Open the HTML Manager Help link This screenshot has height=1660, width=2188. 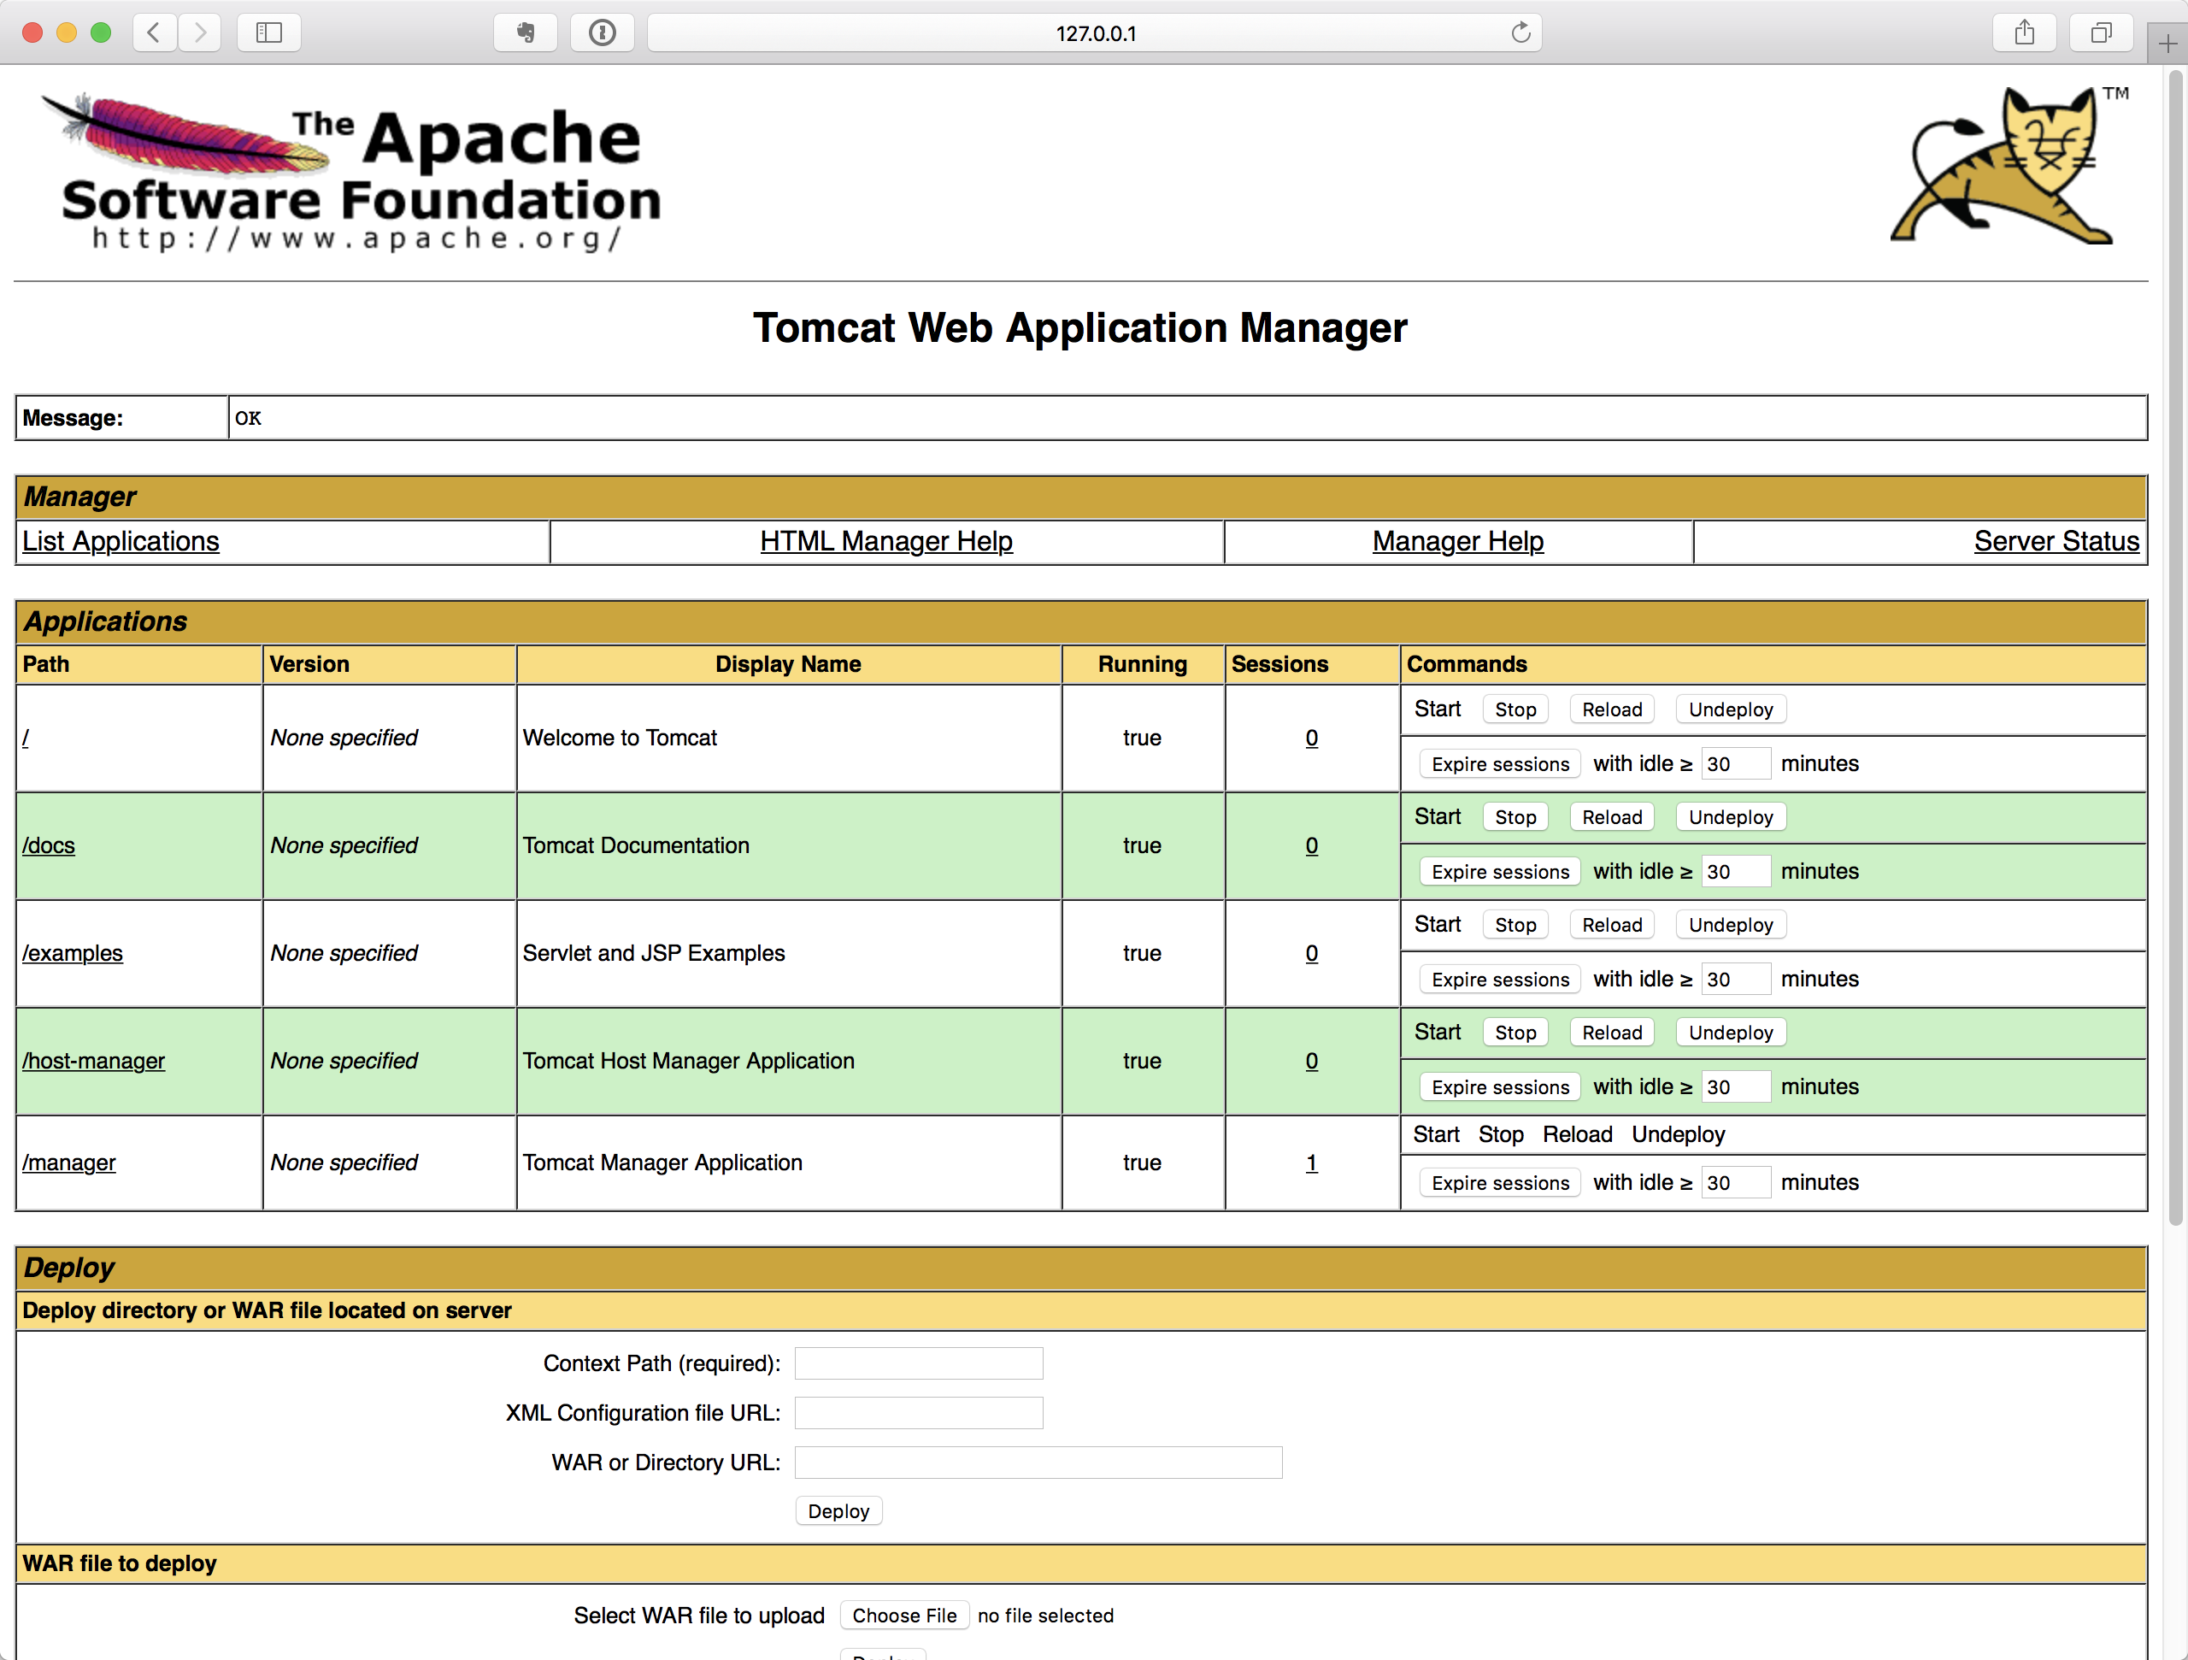pos(885,541)
